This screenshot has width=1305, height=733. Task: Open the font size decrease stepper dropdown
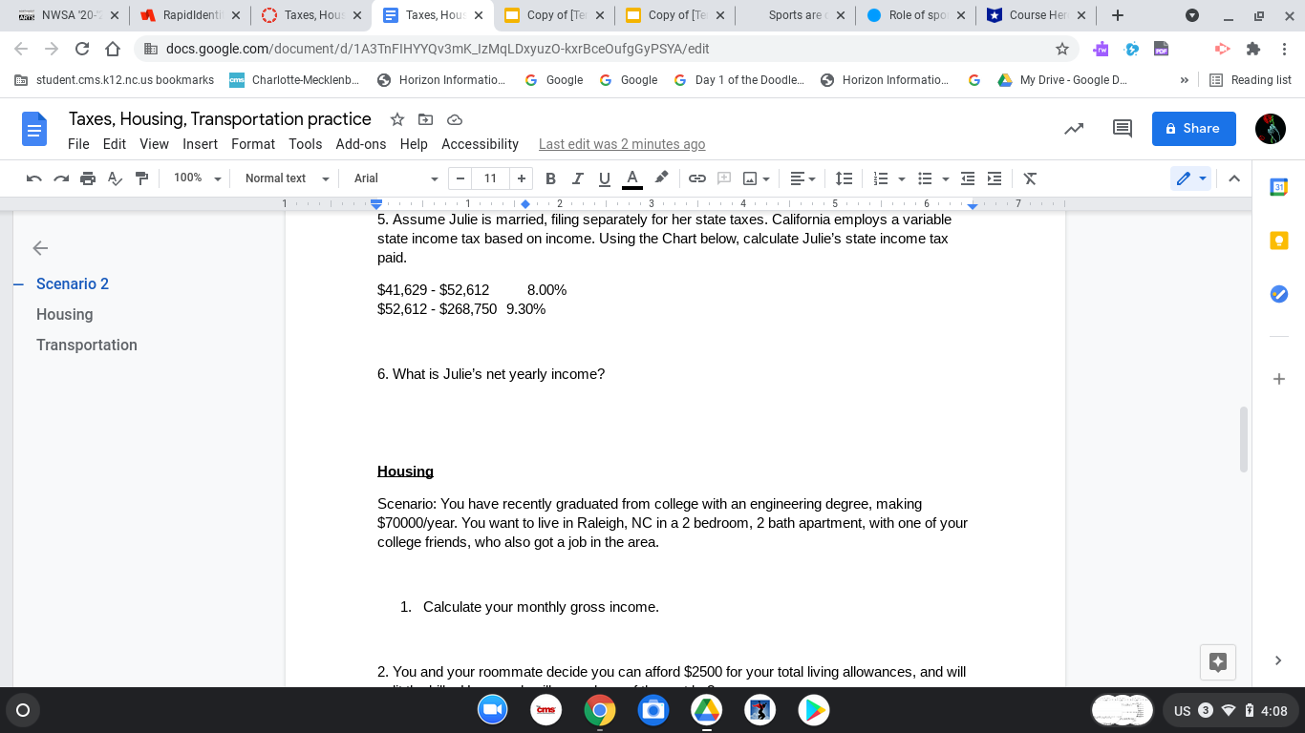click(x=460, y=178)
